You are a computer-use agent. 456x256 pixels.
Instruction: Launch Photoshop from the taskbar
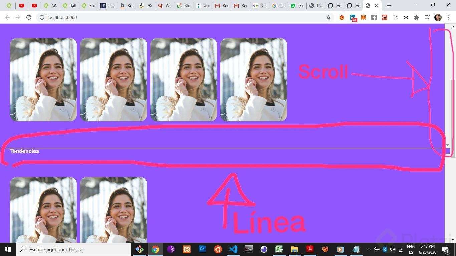point(202,249)
